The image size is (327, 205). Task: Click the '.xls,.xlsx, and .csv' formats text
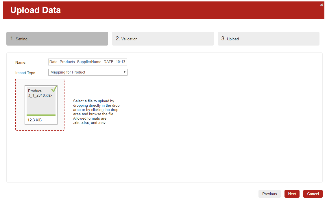click(89, 123)
